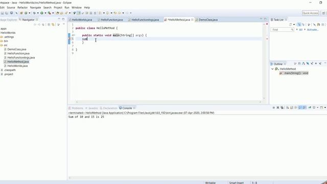
Task: Open the External Tools dropdown arrow
Action: 53,13
